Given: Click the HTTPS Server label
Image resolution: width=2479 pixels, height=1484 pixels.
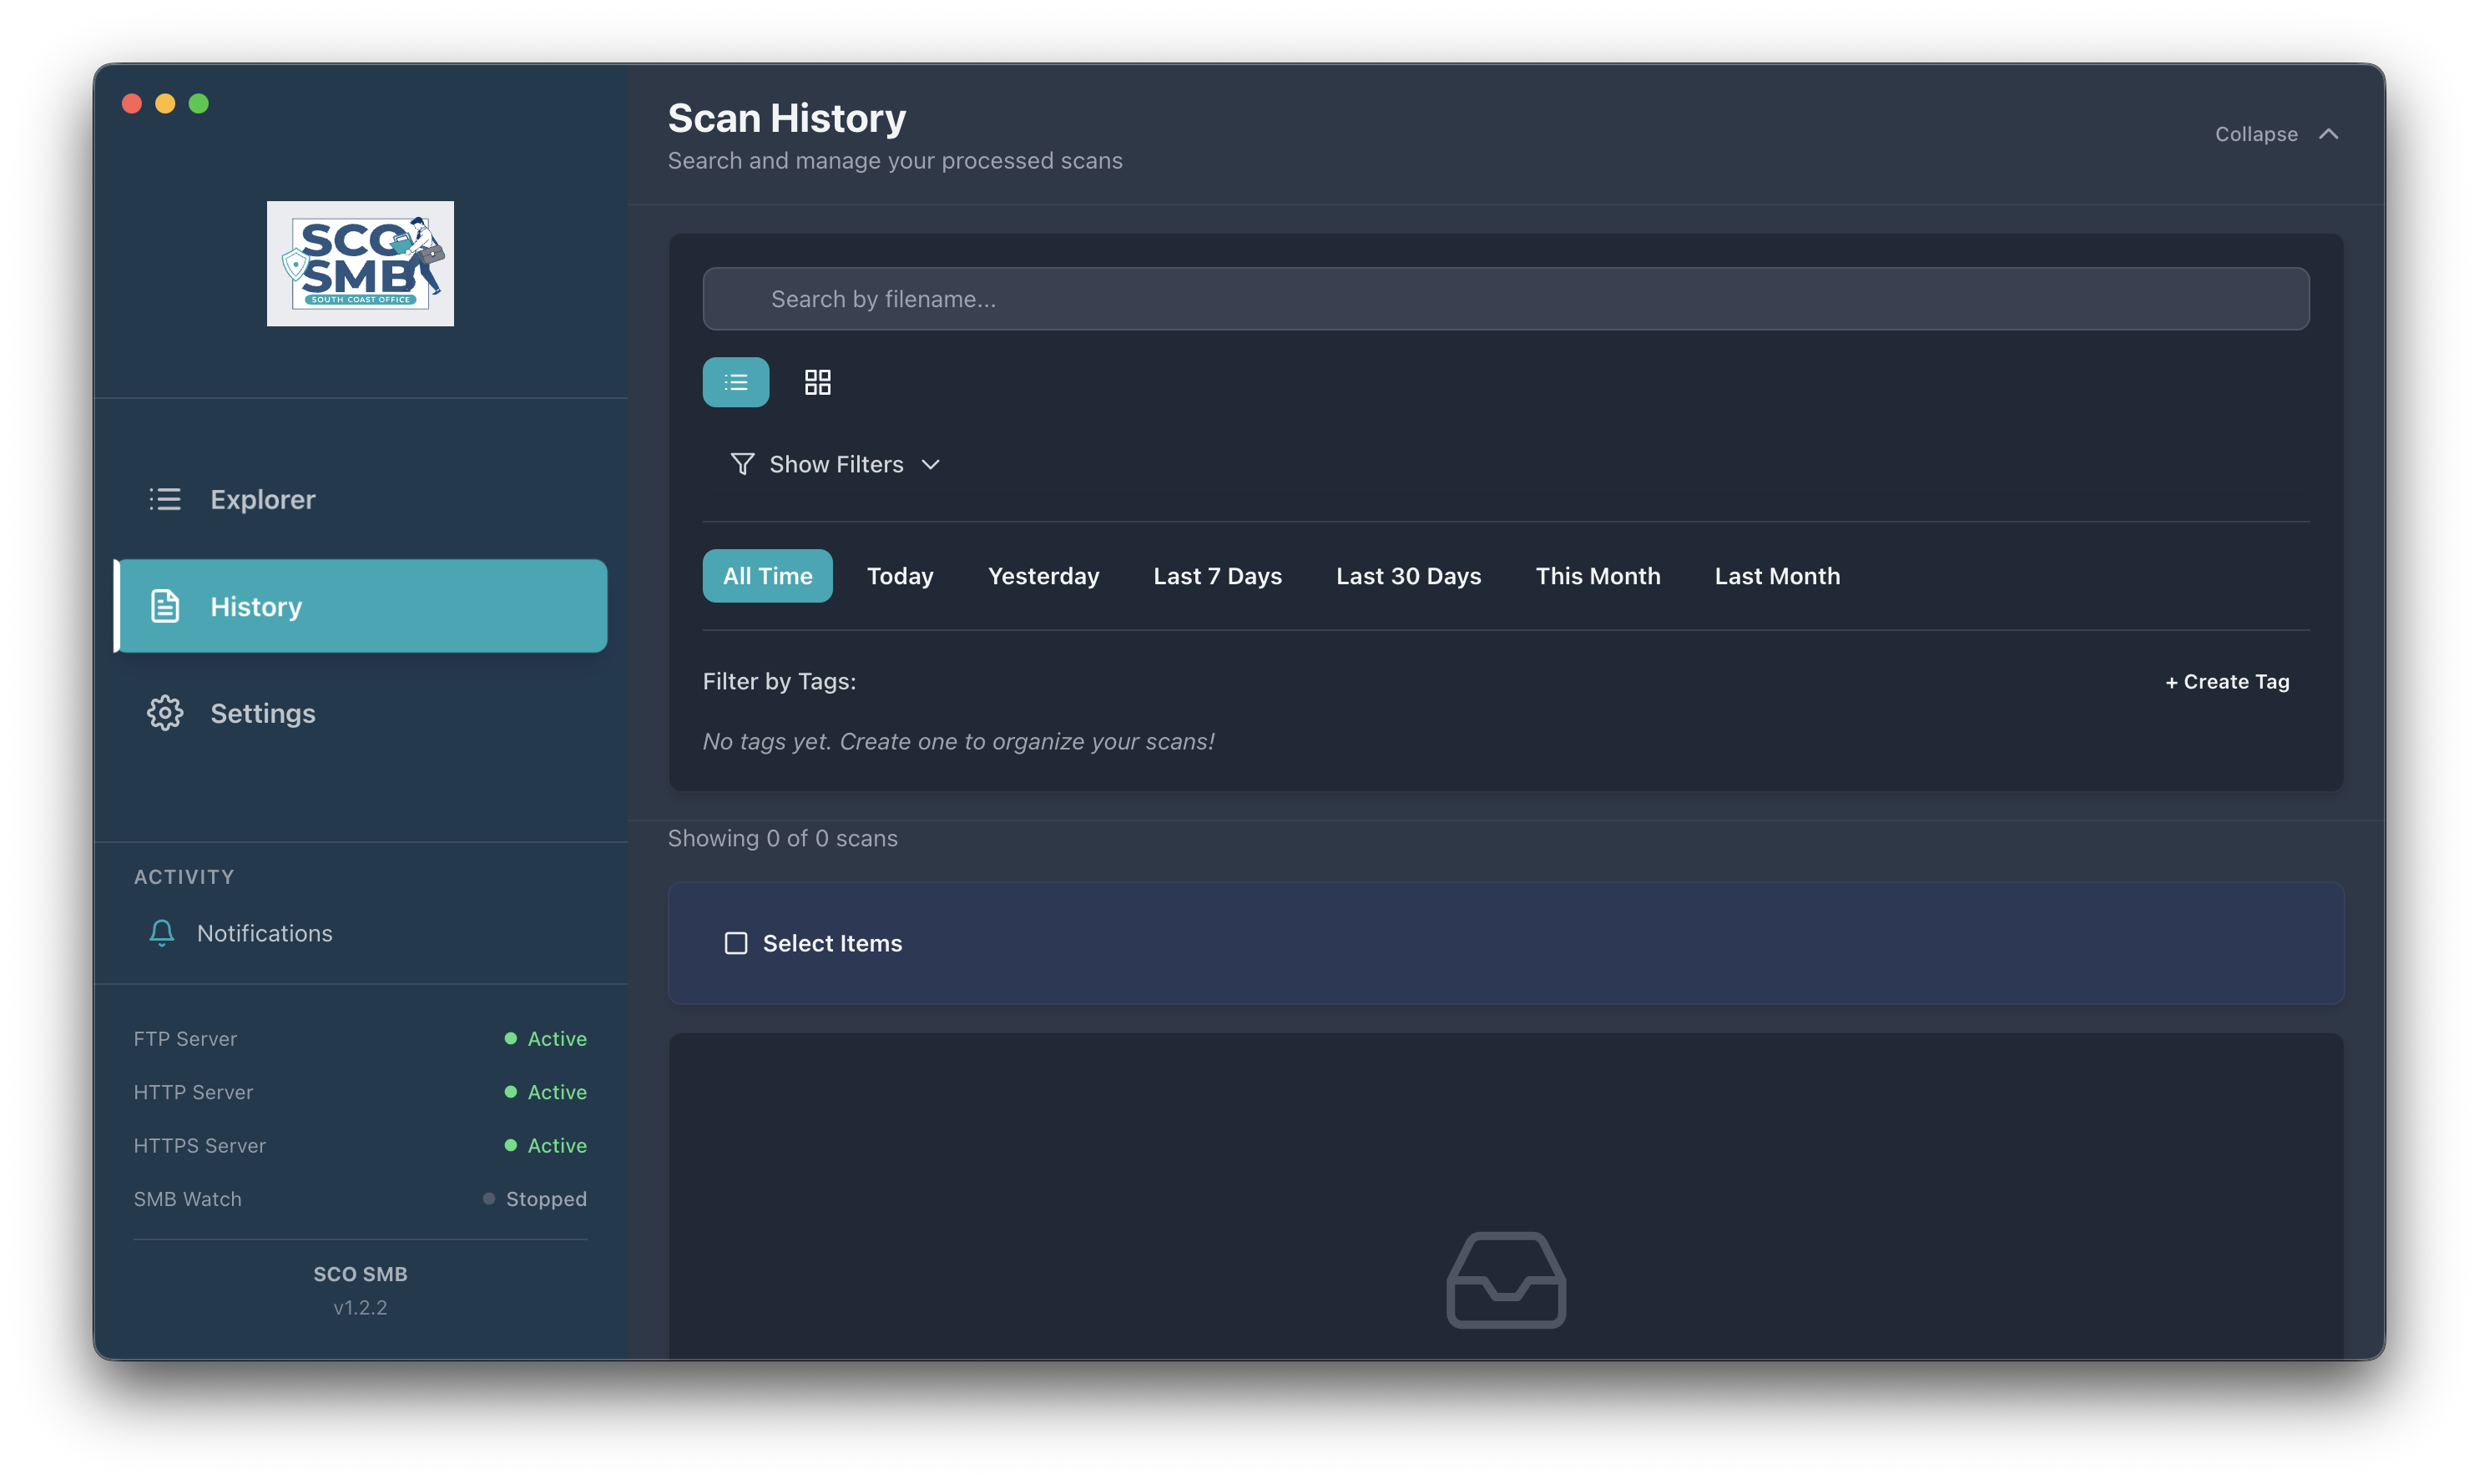Looking at the screenshot, I should [x=200, y=1145].
